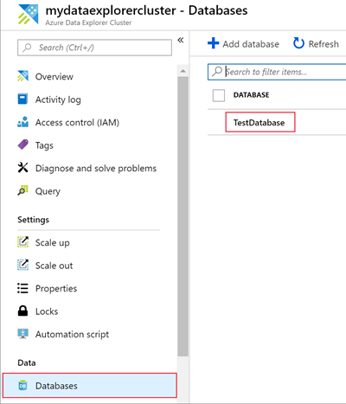Open the TestDatabase entry
This screenshot has height=404, width=346.
pyautogui.click(x=259, y=122)
